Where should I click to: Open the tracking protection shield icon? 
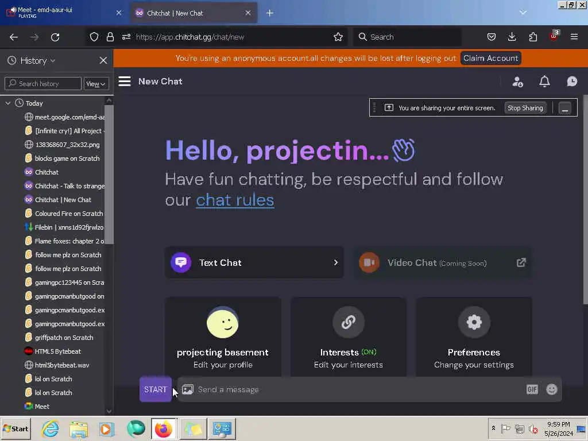coord(94,37)
